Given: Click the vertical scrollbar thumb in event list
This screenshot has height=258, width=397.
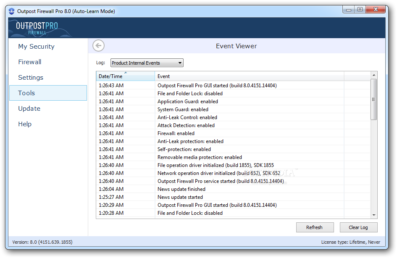Looking at the screenshot, I should tap(374, 99).
